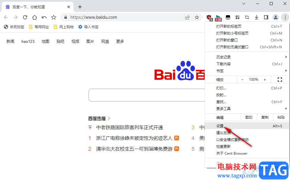
Task: Open the tab search chevron
Action: point(244,4)
